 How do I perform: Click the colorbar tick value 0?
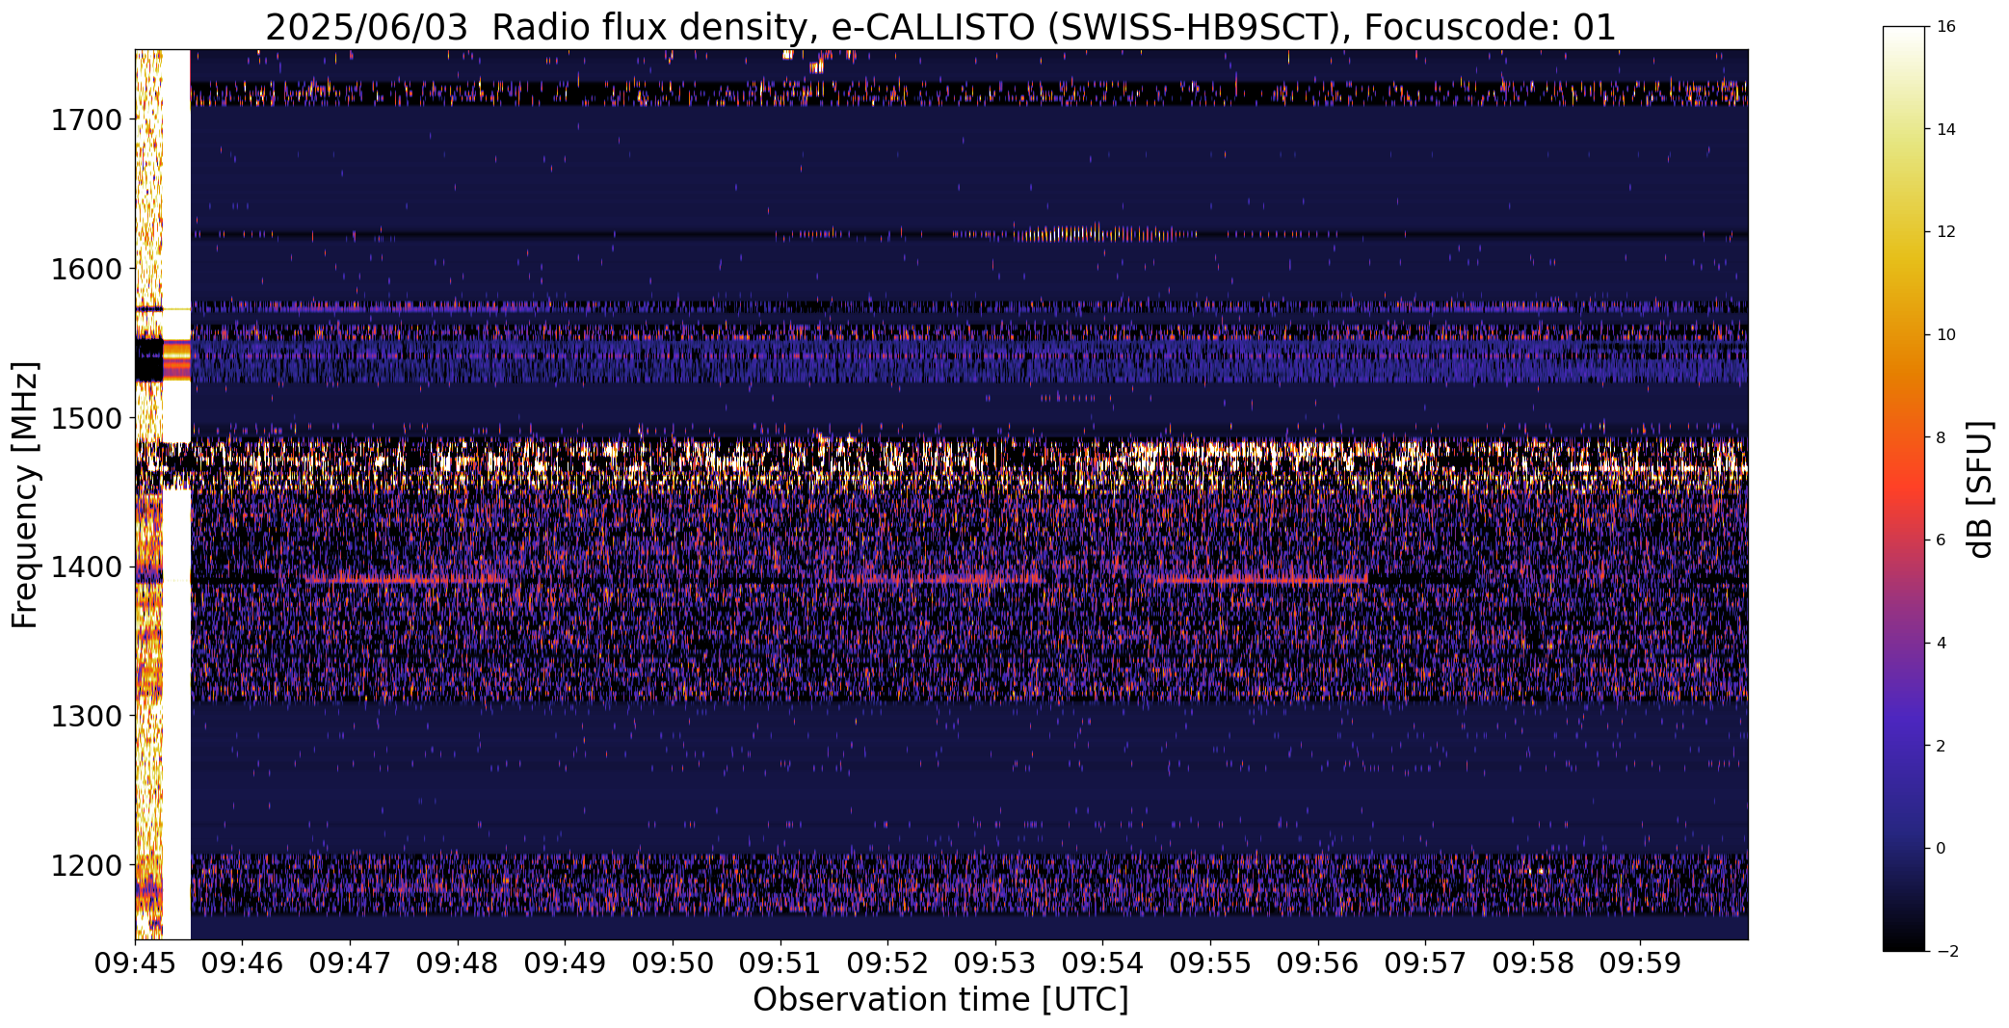1942,849
